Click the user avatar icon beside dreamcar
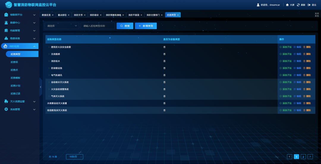This screenshot has height=164, width=321. [x=258, y=5]
